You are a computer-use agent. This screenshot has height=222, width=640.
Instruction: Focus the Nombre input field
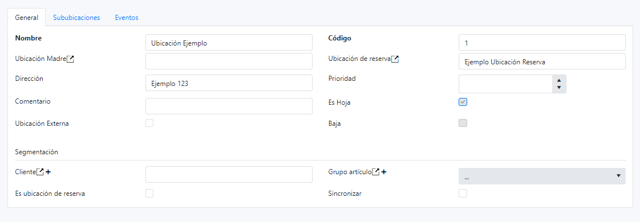pos(229,42)
